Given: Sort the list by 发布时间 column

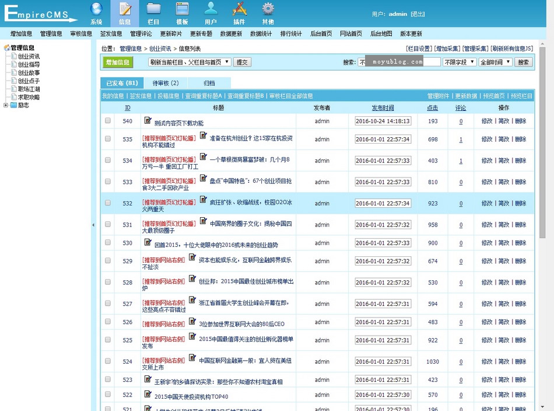Looking at the screenshot, I should pyautogui.click(x=383, y=108).
